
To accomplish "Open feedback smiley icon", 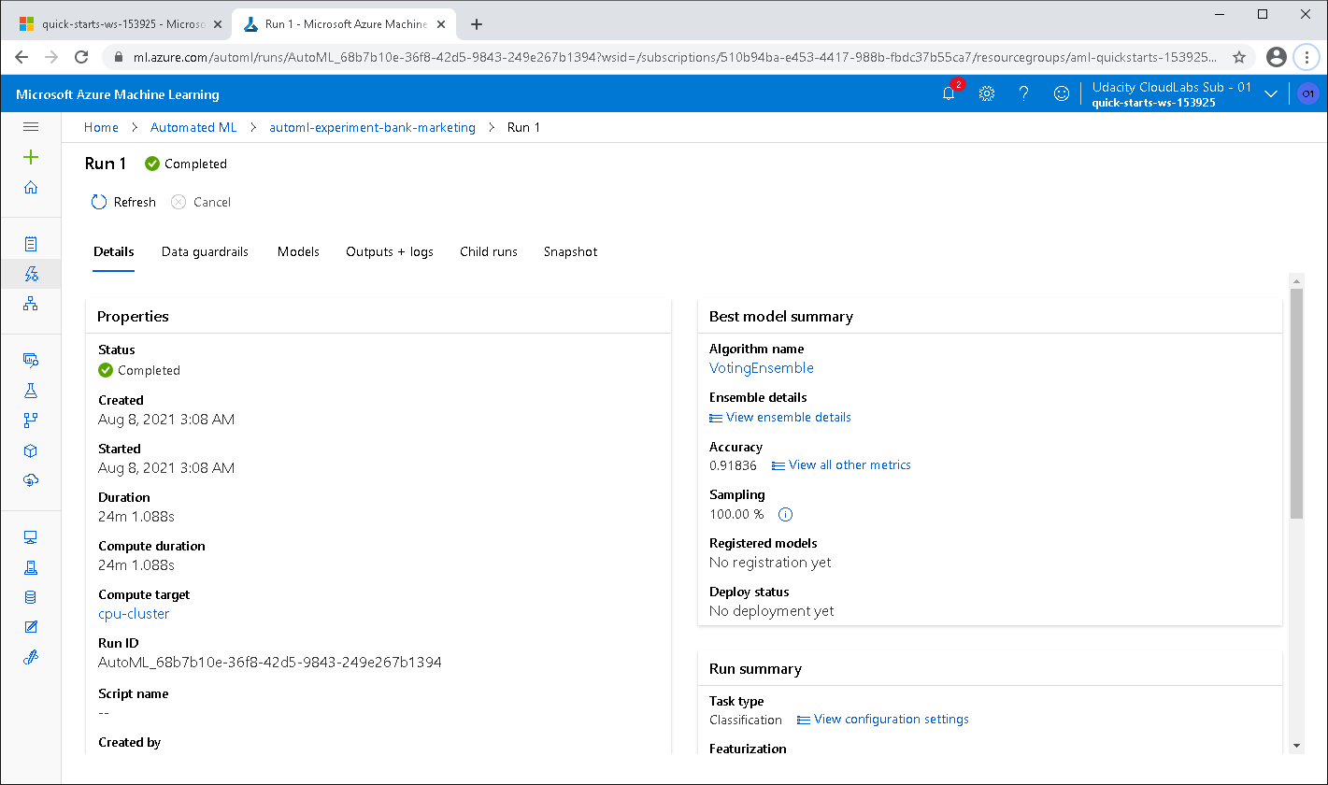I will tap(1061, 93).
